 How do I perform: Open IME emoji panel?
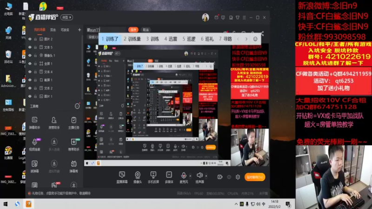click(x=255, y=39)
